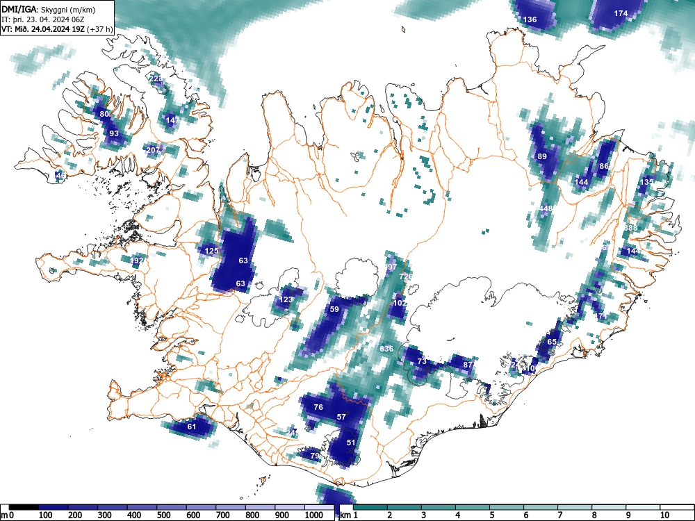Click the visibility value 125 on the map

click(x=211, y=251)
